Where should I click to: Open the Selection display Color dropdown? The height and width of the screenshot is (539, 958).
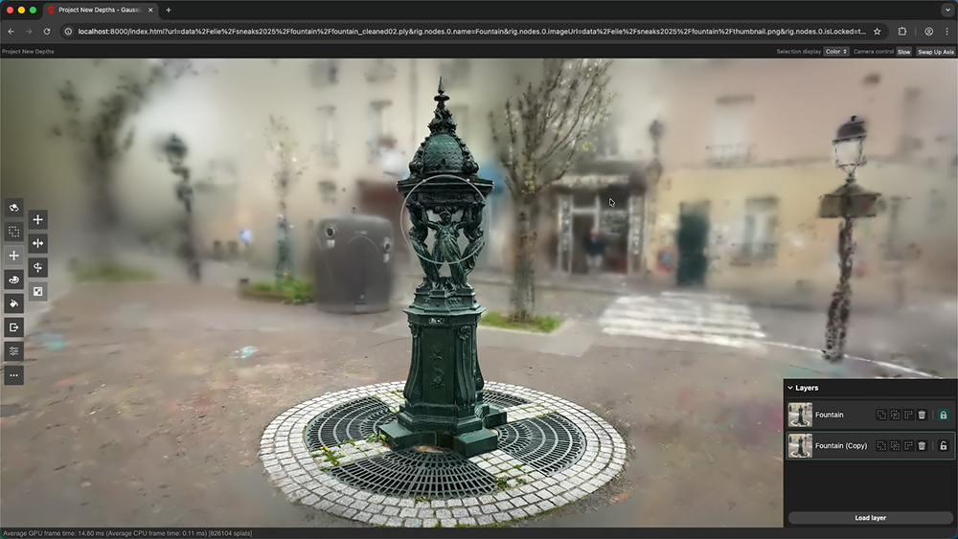coord(836,52)
